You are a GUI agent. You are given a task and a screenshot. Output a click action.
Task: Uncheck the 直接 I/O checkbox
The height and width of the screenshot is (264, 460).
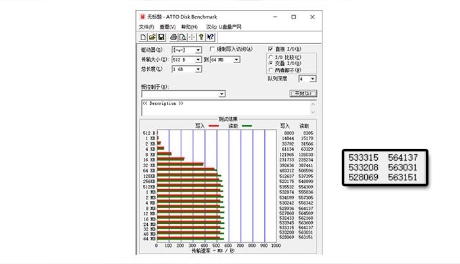[271, 49]
